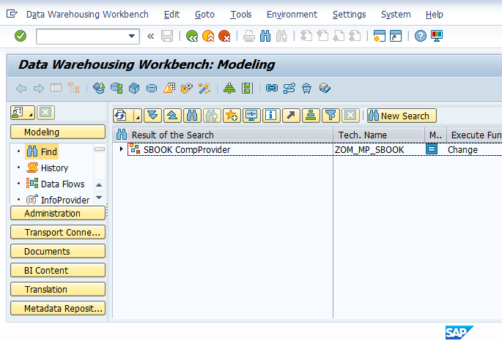Click the Create New Session icon

click(x=380, y=36)
